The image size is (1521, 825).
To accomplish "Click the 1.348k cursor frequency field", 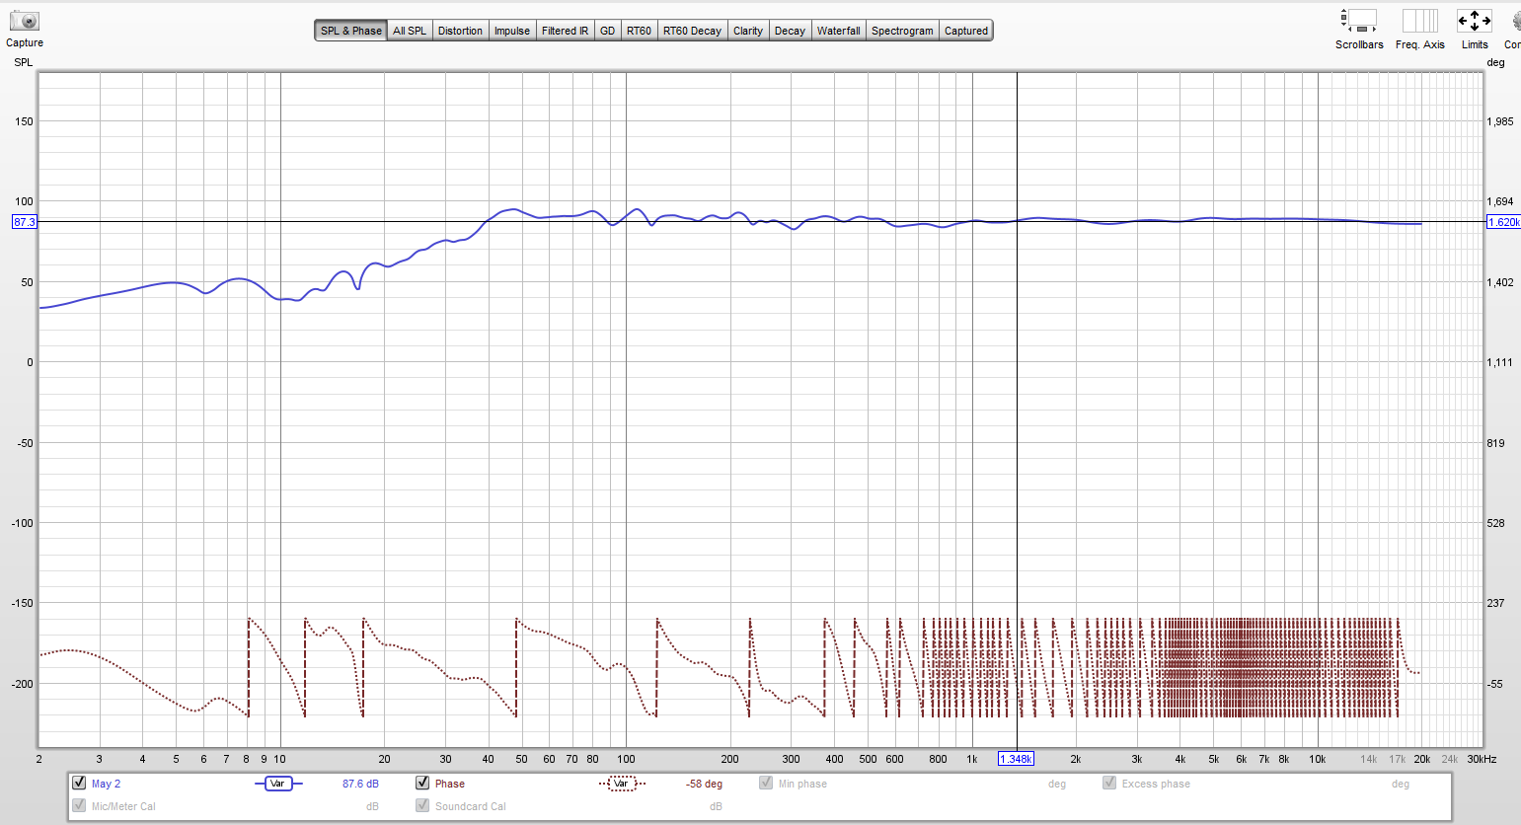I will [1016, 758].
